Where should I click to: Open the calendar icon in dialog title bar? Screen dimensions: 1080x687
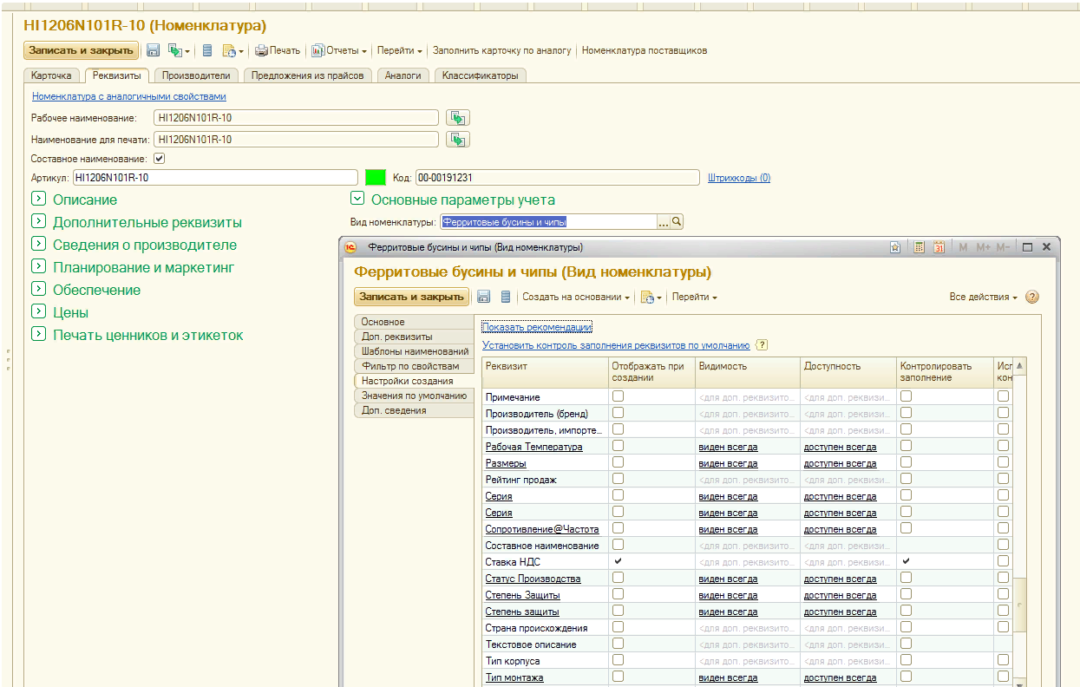pyautogui.click(x=939, y=247)
